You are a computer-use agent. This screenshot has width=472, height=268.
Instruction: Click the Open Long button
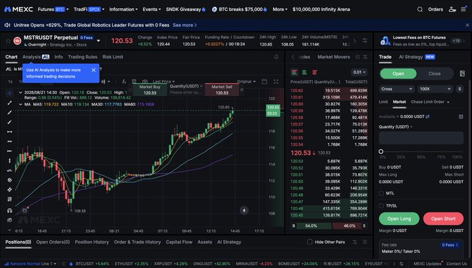(399, 219)
